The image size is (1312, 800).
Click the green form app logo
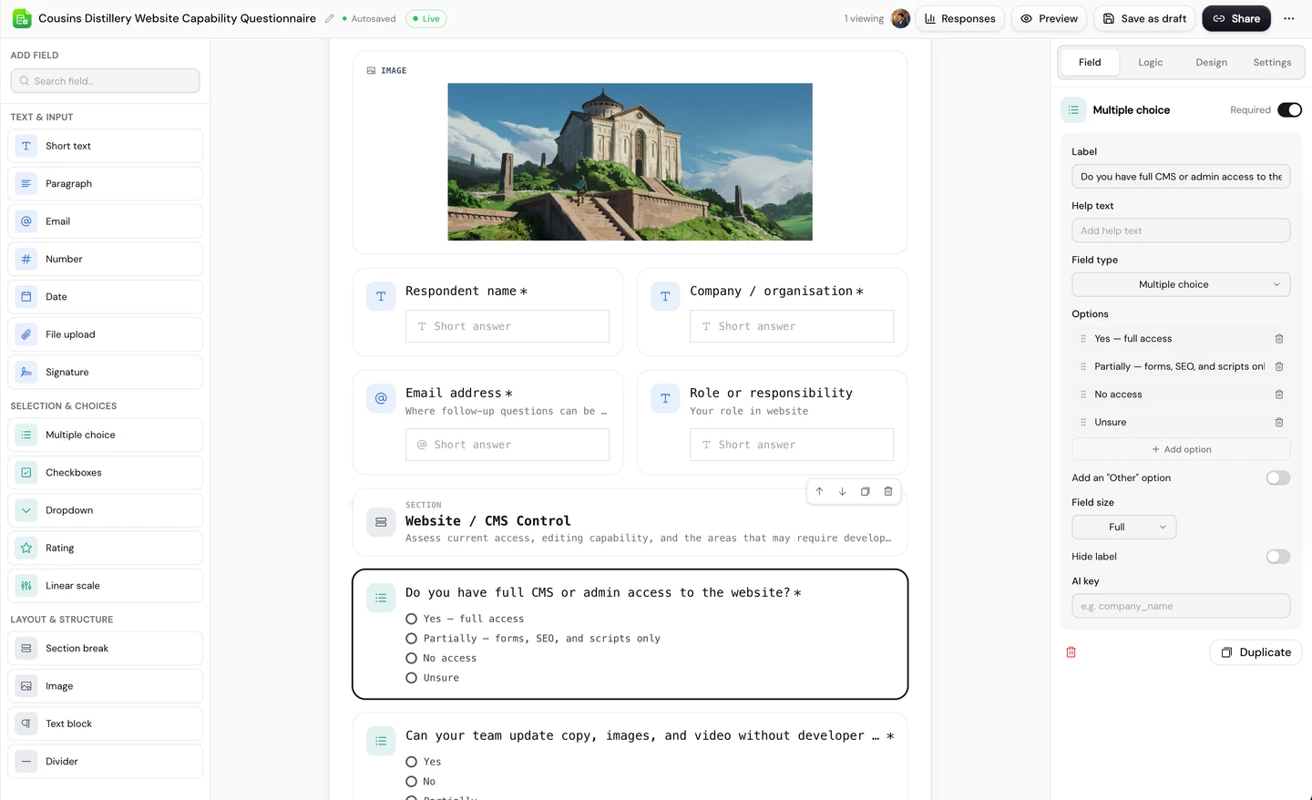click(22, 18)
